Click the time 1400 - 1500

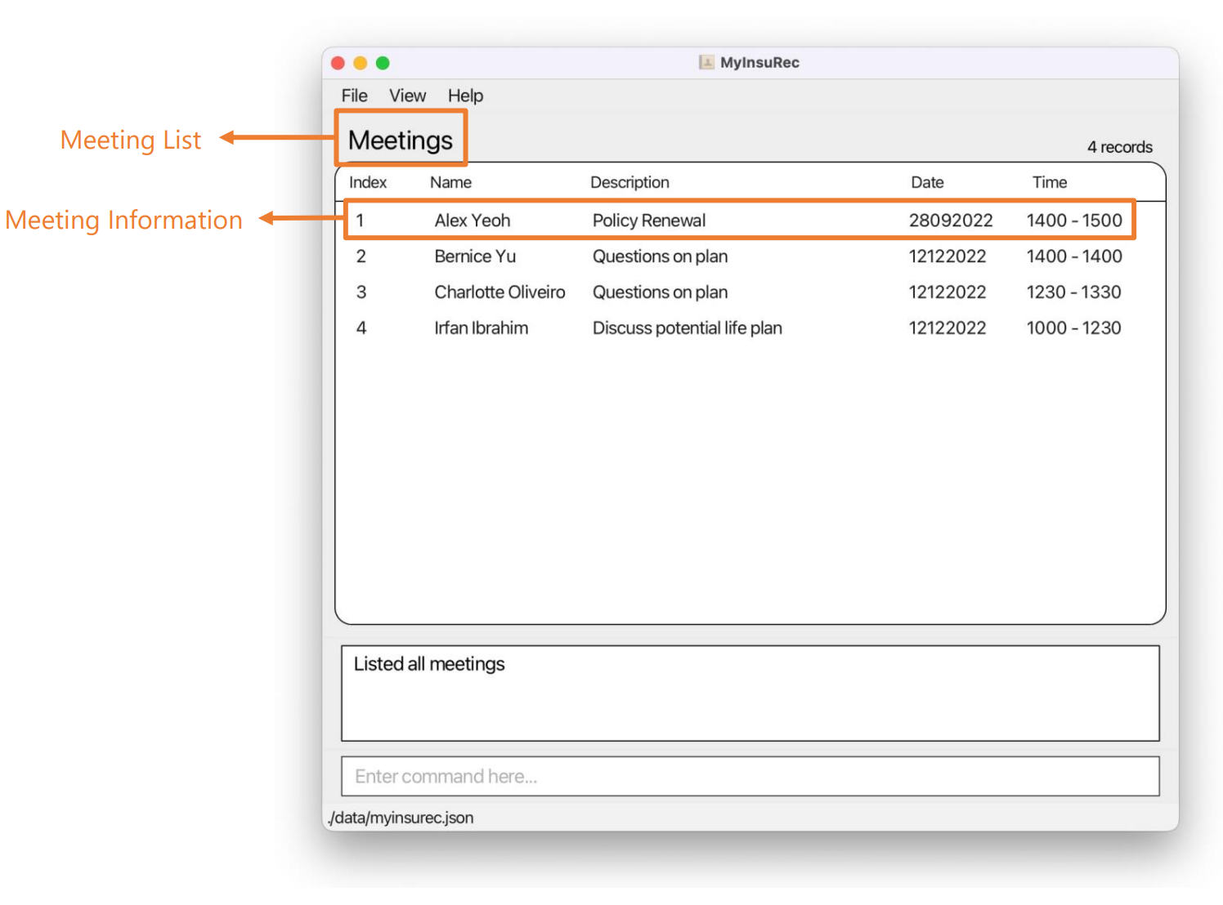coord(1074,221)
